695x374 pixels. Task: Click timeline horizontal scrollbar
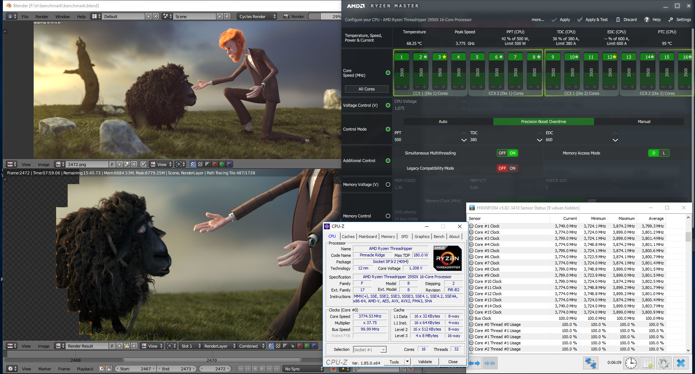tap(212, 360)
